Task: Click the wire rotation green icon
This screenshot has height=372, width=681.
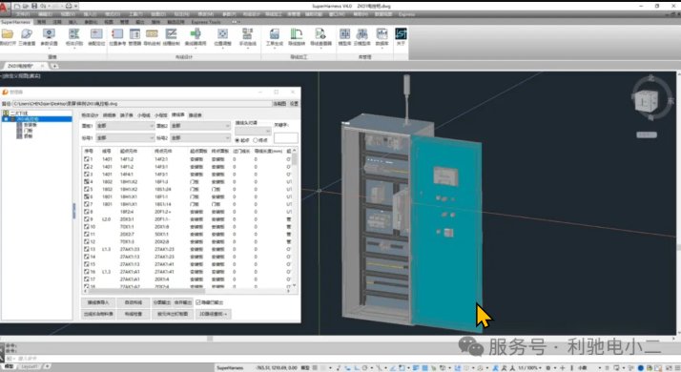Action: click(x=297, y=34)
